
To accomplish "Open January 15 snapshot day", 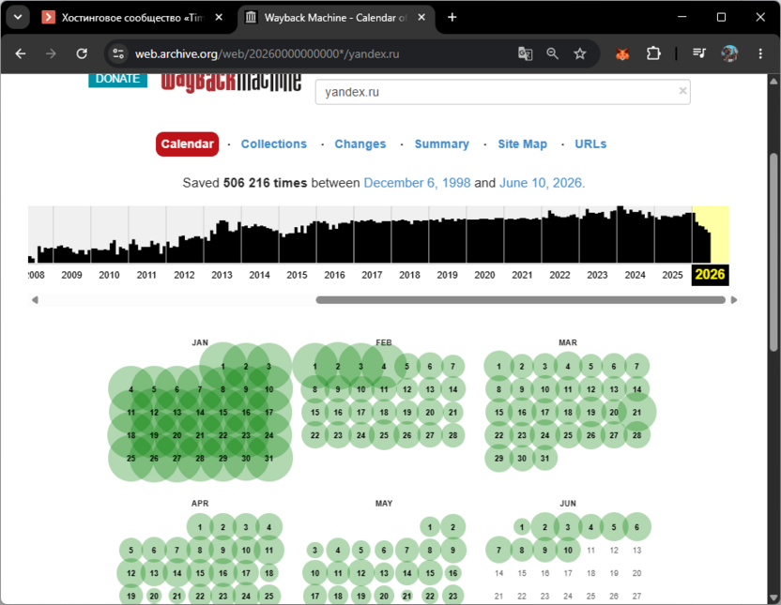I will 222,413.
